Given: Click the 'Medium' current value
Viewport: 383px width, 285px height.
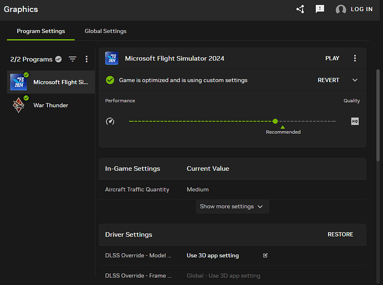Looking at the screenshot, I should click(198, 189).
